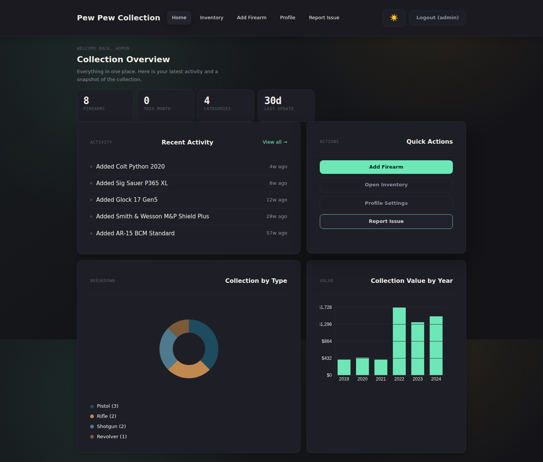Click the outlined Report Issue quick action

(x=386, y=221)
